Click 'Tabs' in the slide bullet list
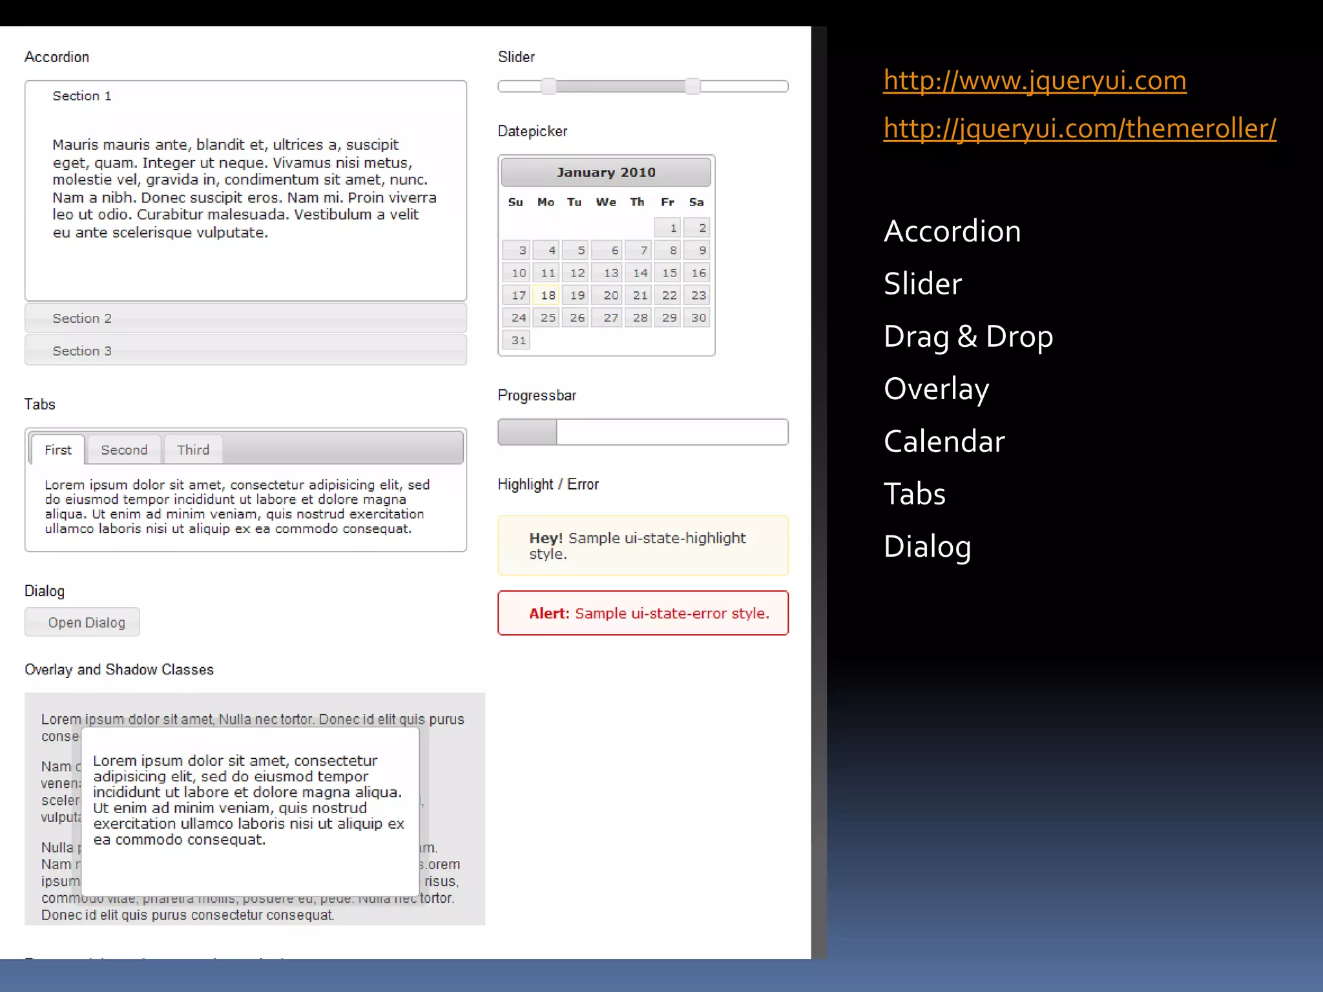1323x992 pixels. click(x=914, y=494)
